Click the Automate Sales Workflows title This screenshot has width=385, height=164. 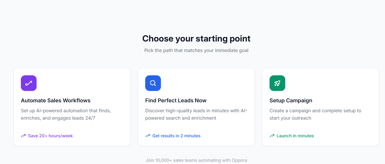55,100
